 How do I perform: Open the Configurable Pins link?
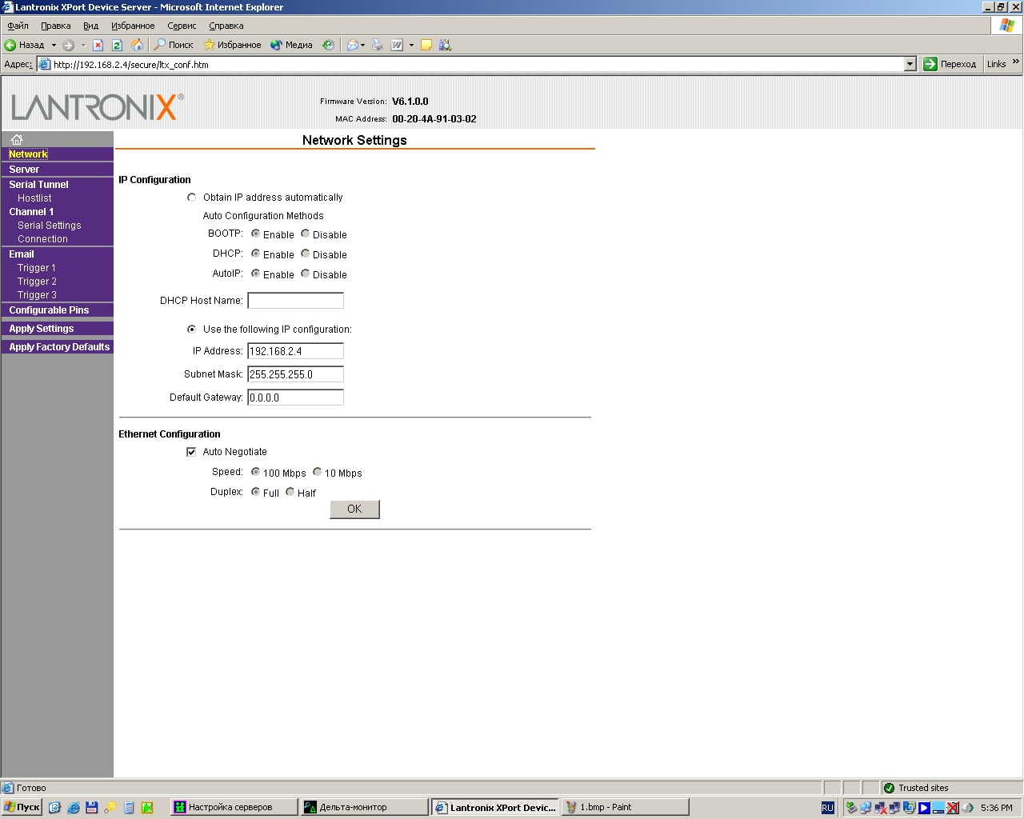[x=49, y=310]
